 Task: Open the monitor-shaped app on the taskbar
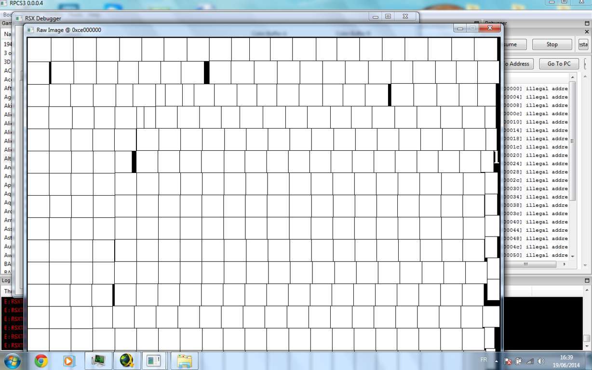point(98,361)
